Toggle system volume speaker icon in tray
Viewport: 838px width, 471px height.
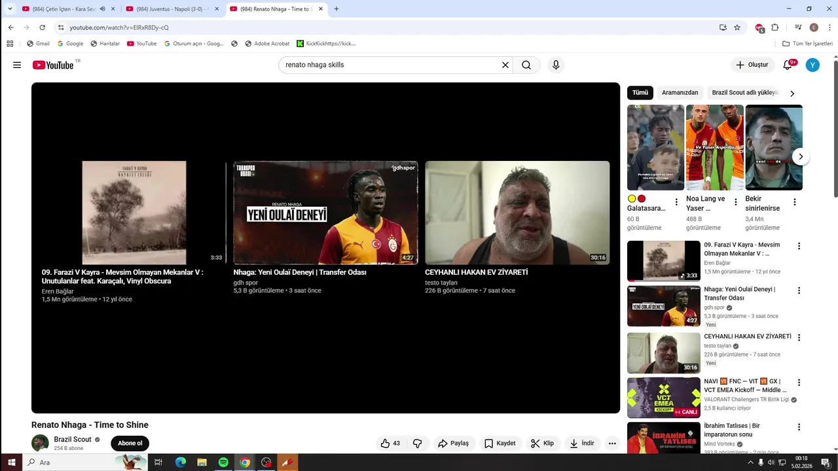(x=771, y=462)
